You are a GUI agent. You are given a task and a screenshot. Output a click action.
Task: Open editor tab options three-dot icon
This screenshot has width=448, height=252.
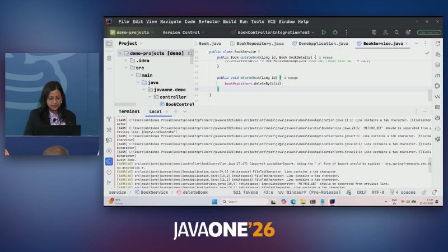pyautogui.click(x=425, y=44)
